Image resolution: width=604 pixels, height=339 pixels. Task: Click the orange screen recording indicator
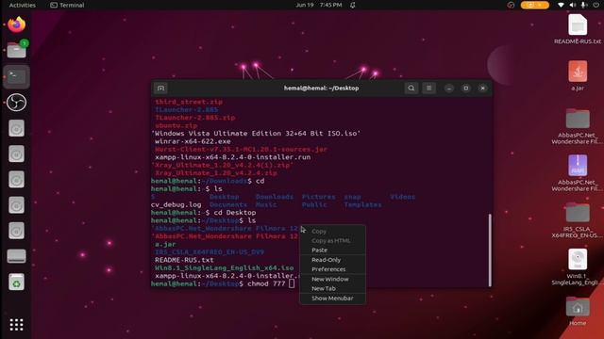(x=535, y=5)
